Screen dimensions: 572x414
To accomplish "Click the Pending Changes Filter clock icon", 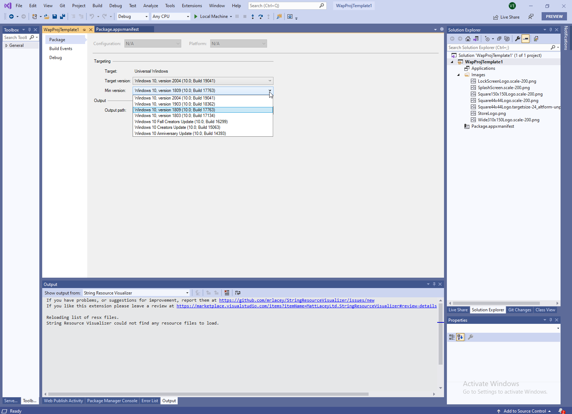I will (x=487, y=39).
